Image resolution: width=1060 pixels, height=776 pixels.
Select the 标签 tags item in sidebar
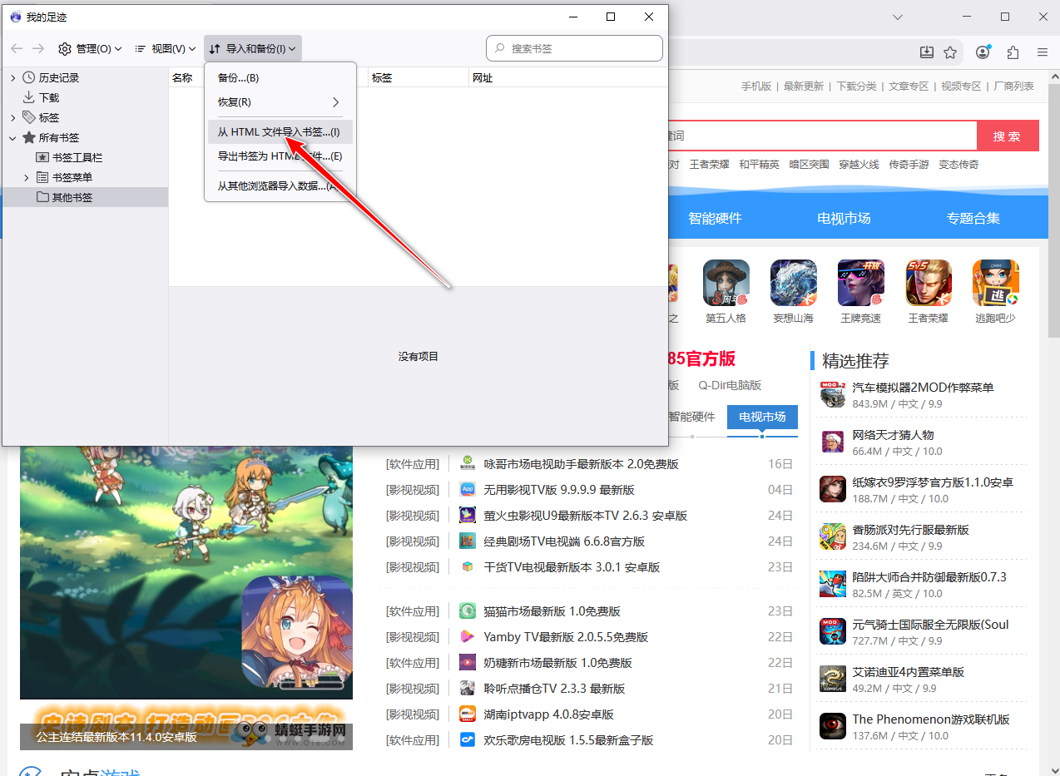[x=48, y=117]
